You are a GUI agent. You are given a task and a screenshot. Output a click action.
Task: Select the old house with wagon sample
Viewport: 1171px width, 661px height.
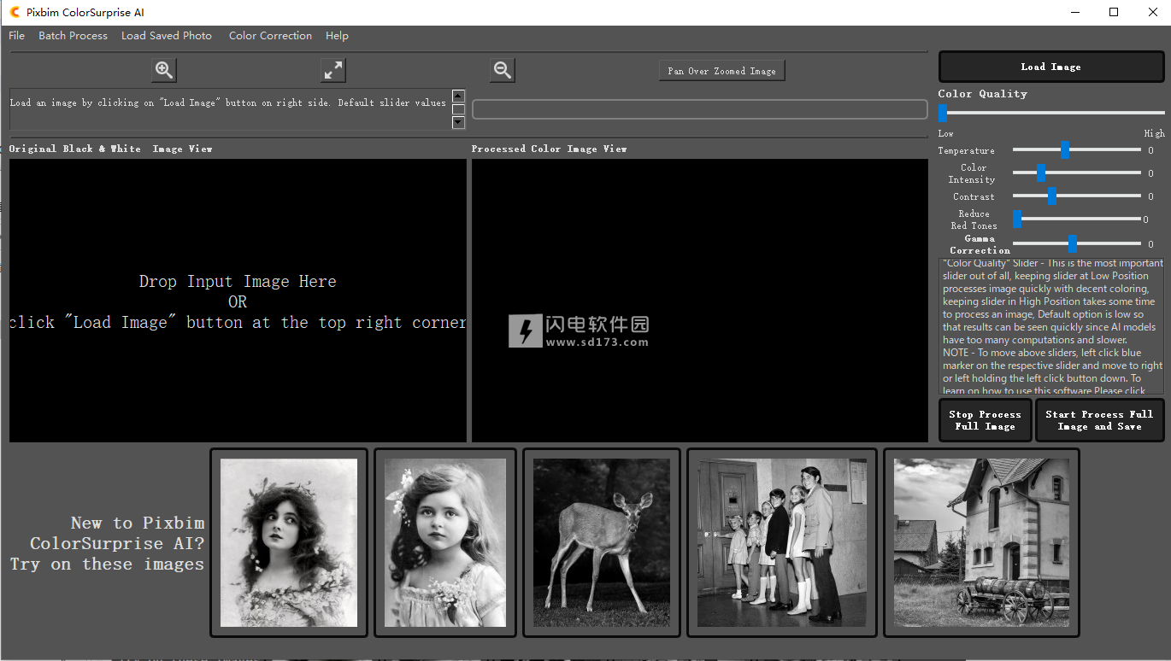click(981, 543)
